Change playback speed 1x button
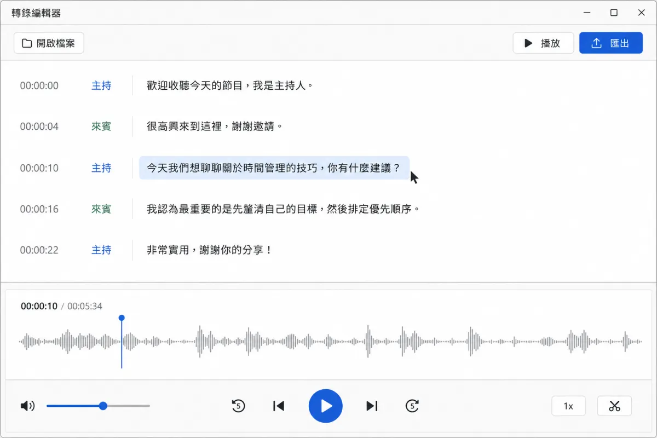The image size is (657, 438). click(x=568, y=406)
